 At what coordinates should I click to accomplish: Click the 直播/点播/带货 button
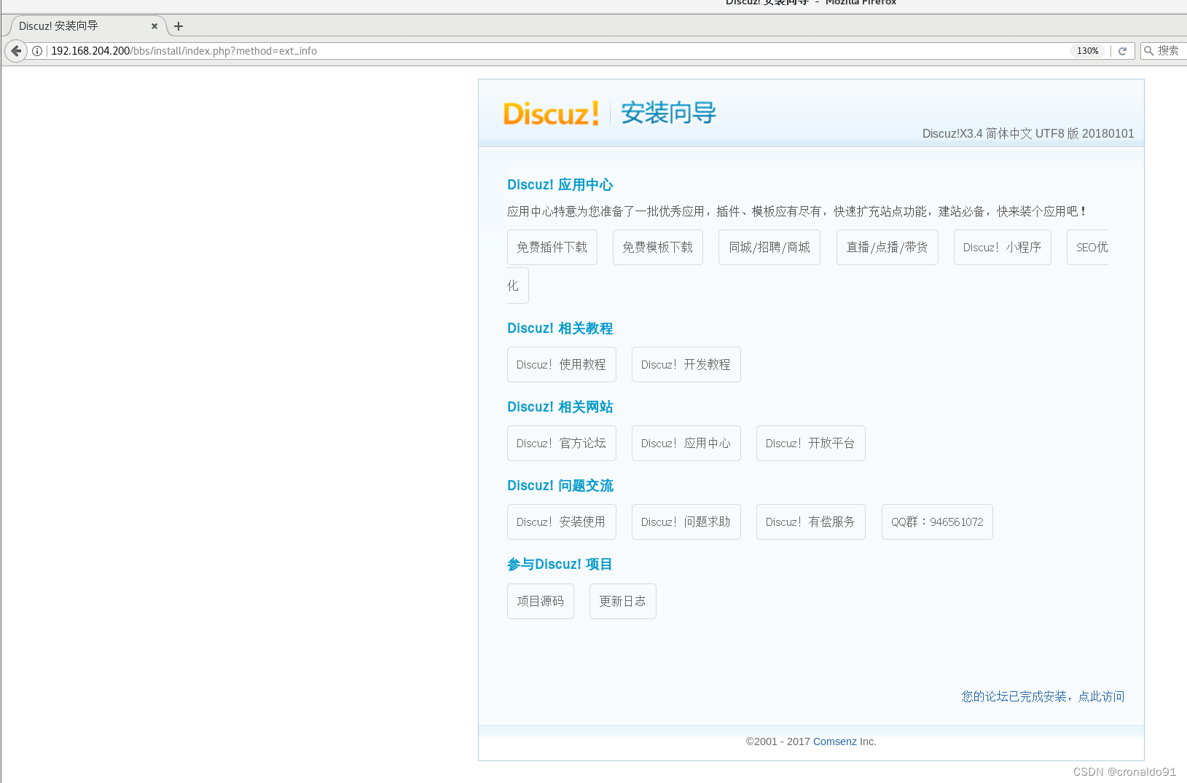click(x=888, y=248)
